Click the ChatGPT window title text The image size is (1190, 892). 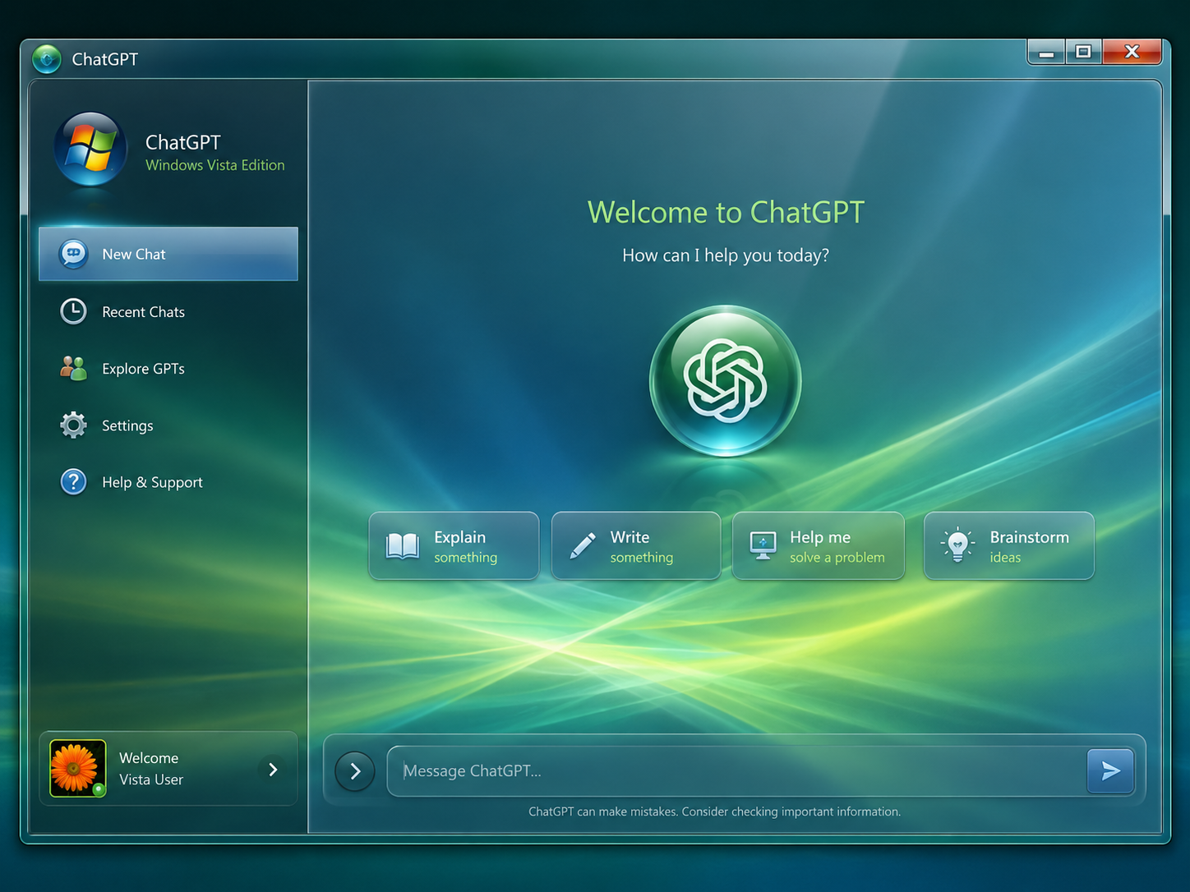tap(105, 59)
